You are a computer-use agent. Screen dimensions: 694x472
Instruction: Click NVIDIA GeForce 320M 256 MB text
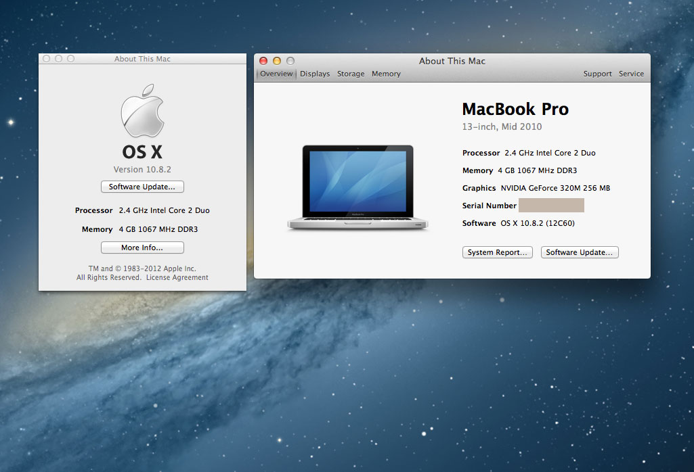click(x=555, y=188)
